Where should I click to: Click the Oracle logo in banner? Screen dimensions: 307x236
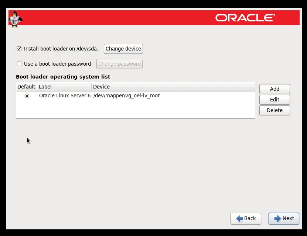point(245,18)
